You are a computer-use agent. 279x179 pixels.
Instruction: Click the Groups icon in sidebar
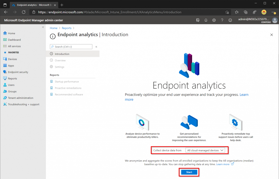[x=5, y=91]
